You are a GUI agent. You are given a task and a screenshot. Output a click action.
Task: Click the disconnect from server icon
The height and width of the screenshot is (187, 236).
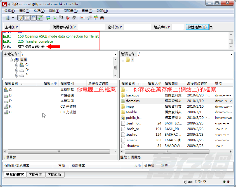[x=68, y=18]
